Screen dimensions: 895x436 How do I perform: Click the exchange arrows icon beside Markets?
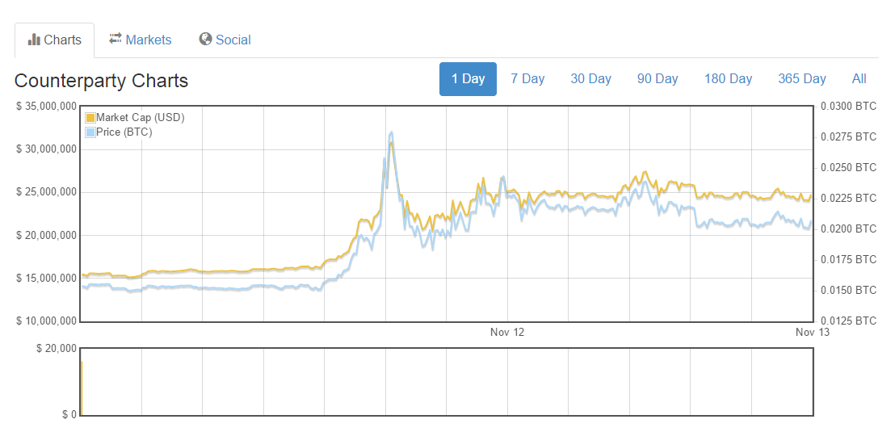point(116,38)
